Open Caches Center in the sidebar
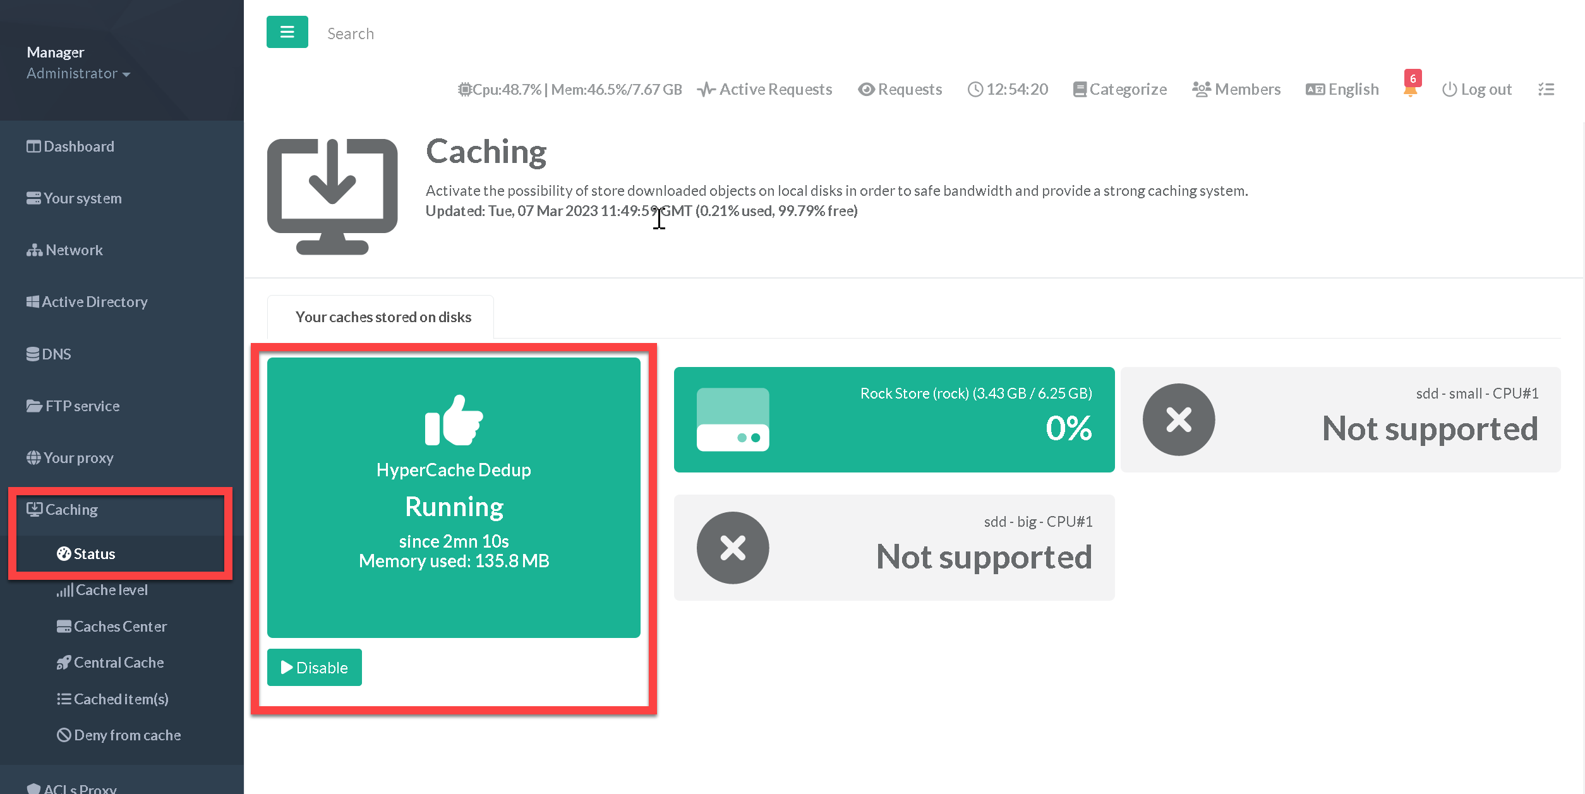Viewport: 1585px width, 794px height. (120, 627)
